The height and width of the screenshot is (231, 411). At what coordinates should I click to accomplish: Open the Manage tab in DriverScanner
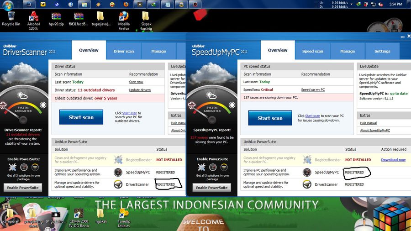[158, 51]
